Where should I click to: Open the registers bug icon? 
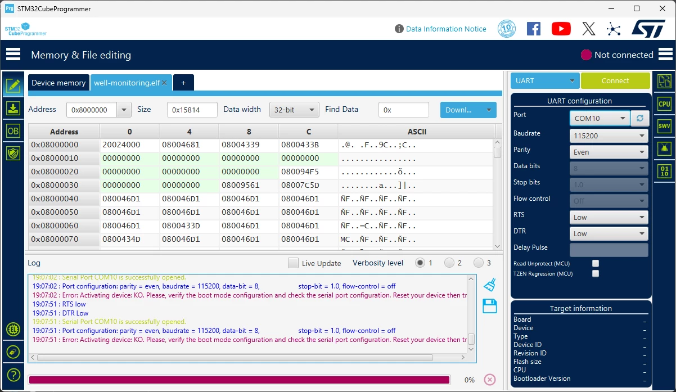tap(664, 149)
